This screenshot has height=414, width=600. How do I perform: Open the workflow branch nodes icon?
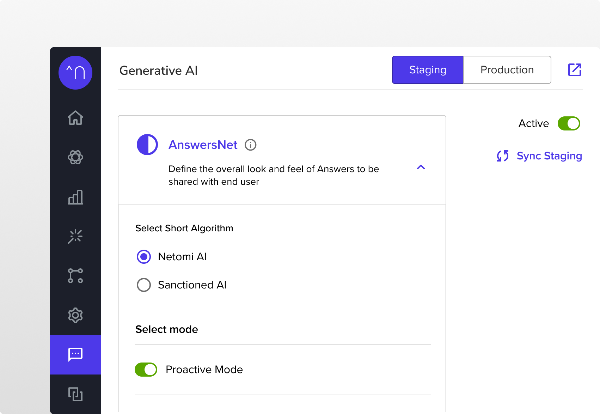point(75,276)
